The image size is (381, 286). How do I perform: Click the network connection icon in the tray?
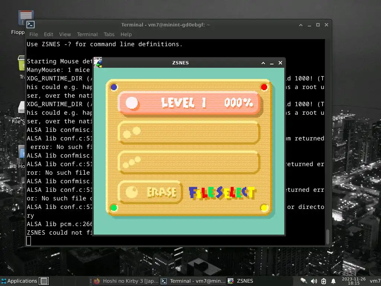304,281
